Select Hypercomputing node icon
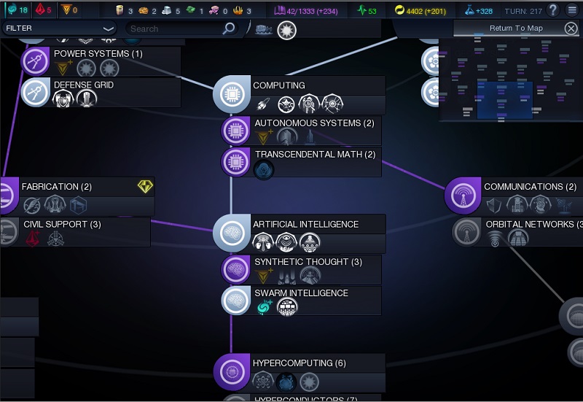 click(232, 372)
